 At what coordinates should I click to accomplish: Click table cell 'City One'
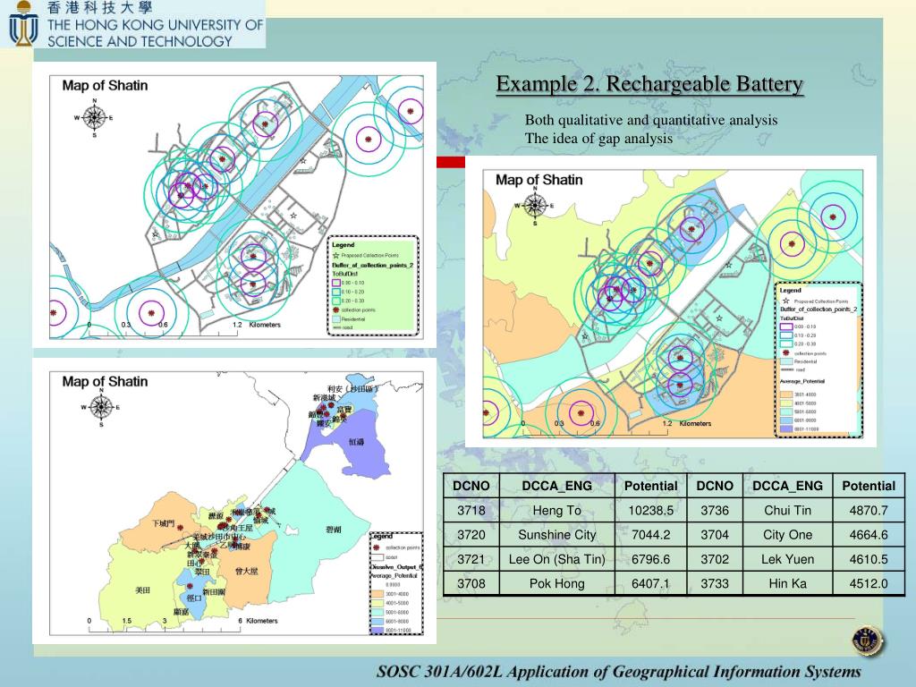(x=787, y=535)
